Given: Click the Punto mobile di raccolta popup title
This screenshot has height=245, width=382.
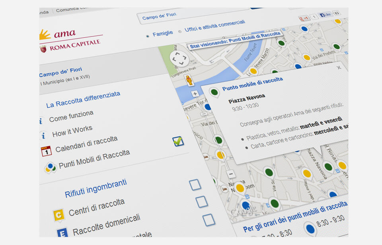Looking at the screenshot, I should click(253, 84).
